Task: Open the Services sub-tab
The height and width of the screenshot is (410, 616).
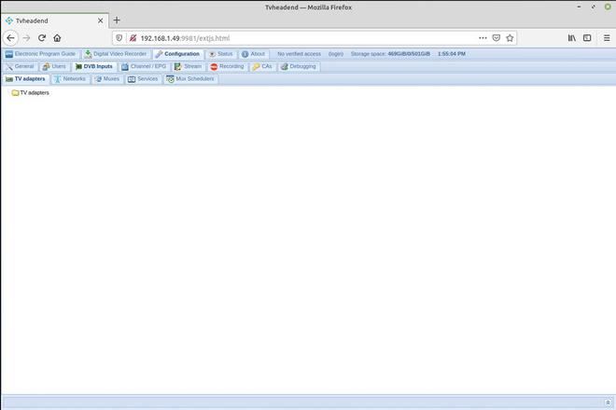Action: [x=143, y=79]
